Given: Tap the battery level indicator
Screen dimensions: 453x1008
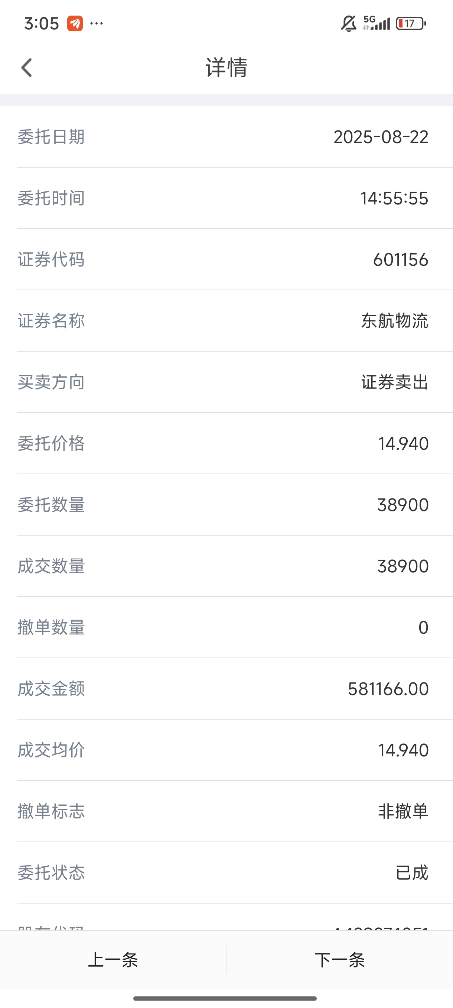Looking at the screenshot, I should point(411,23).
